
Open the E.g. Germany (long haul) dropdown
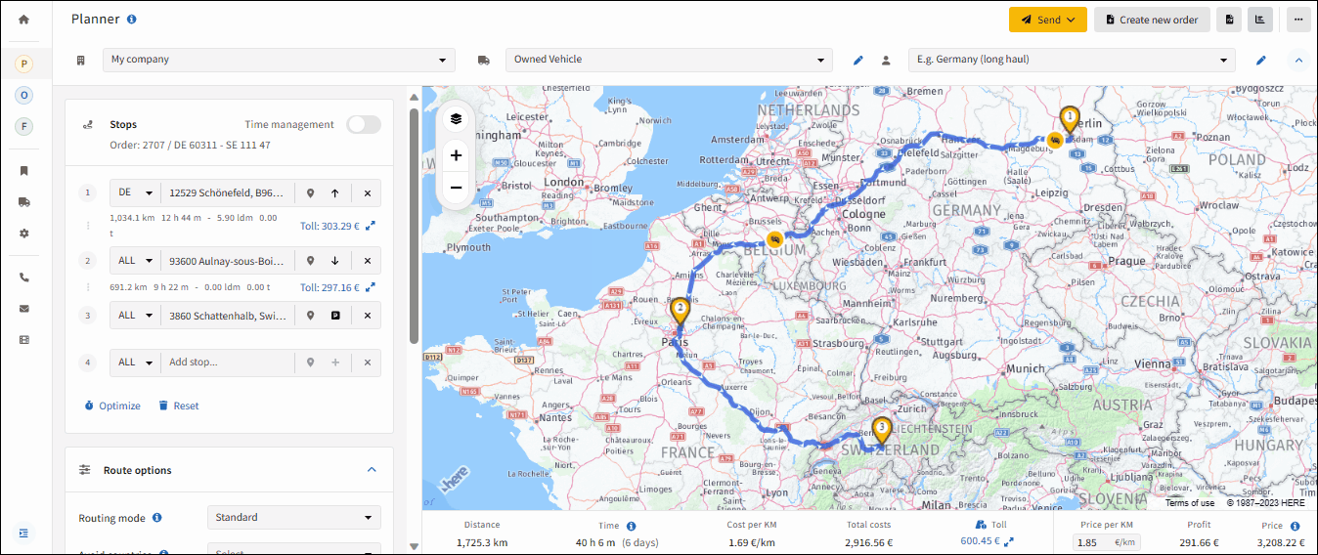(x=1072, y=60)
